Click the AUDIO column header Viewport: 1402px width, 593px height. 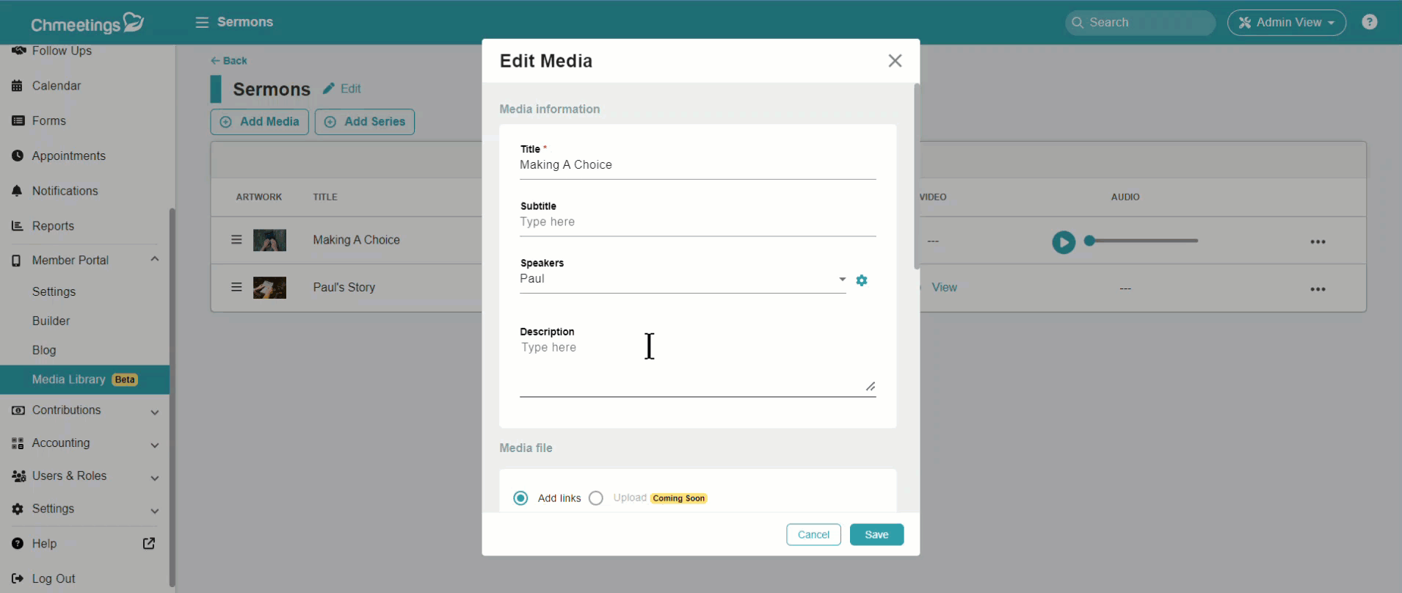pyautogui.click(x=1125, y=197)
